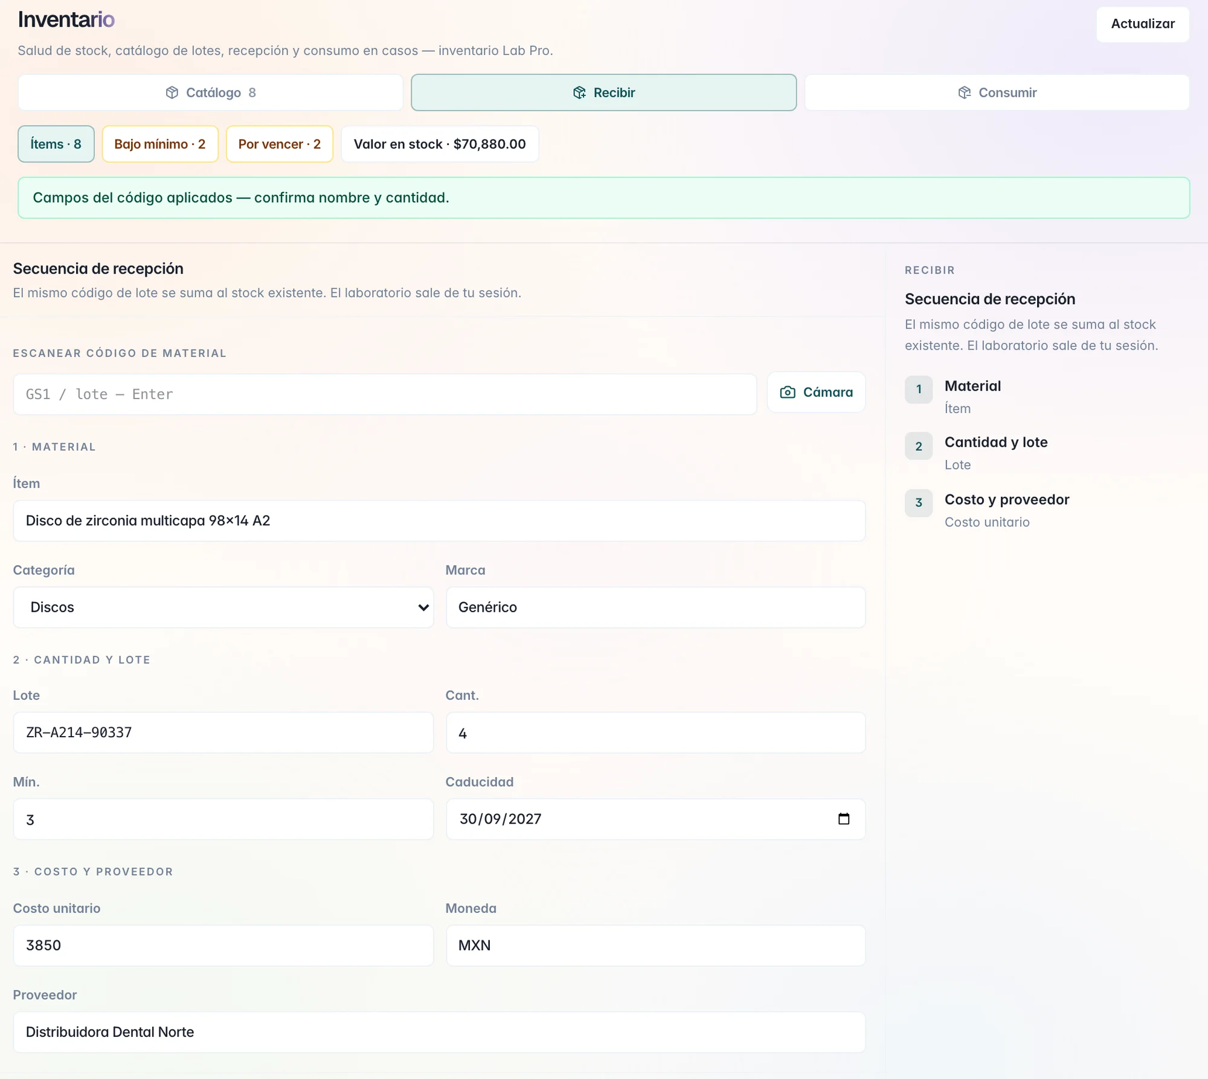Select the Recibir tab
1208x1079 pixels.
tap(604, 92)
